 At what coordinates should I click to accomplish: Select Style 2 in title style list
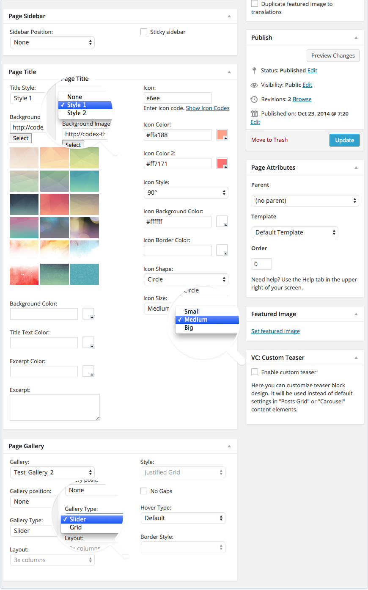click(x=77, y=113)
